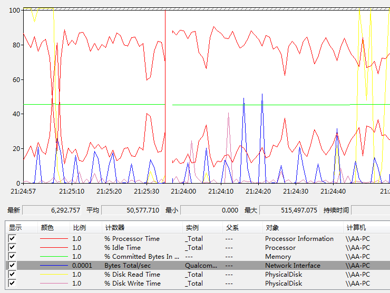Uncheck Bytes Total/sec display checkbox

[12, 266]
